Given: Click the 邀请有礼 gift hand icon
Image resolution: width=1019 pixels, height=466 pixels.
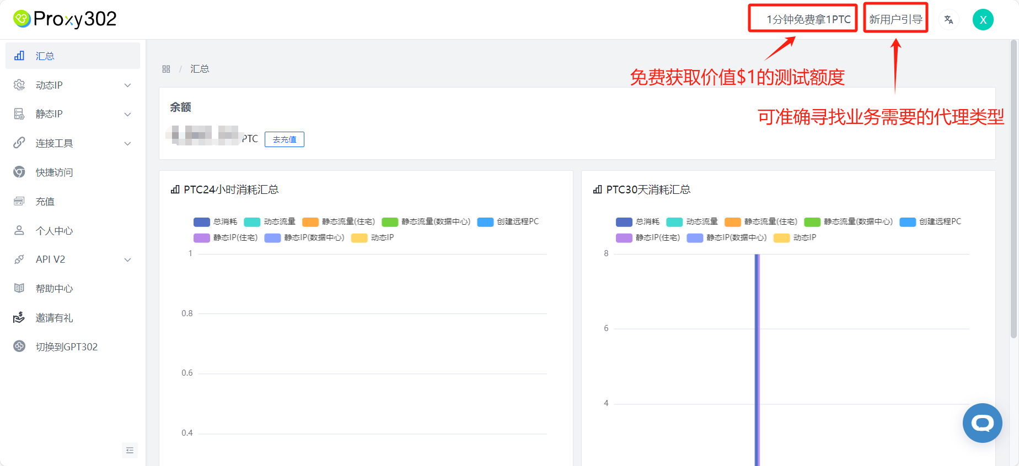Looking at the screenshot, I should tap(19, 317).
